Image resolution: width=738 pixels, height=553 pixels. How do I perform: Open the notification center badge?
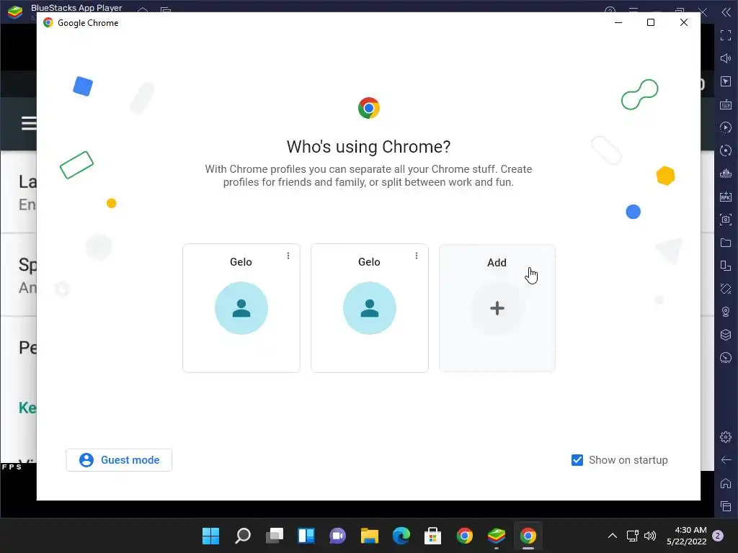pos(718,536)
